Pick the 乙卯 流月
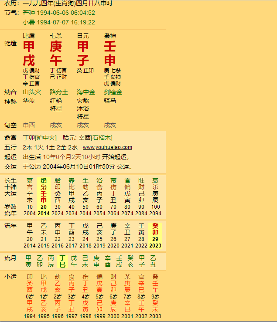This screenshot has width=277, height=322. tap(40, 261)
